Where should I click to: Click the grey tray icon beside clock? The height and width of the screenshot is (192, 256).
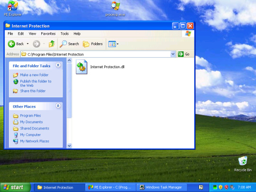click(x=232, y=187)
